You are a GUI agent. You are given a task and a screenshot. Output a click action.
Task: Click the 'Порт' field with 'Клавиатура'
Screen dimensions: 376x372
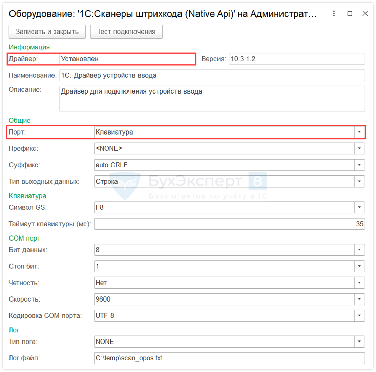(224, 132)
